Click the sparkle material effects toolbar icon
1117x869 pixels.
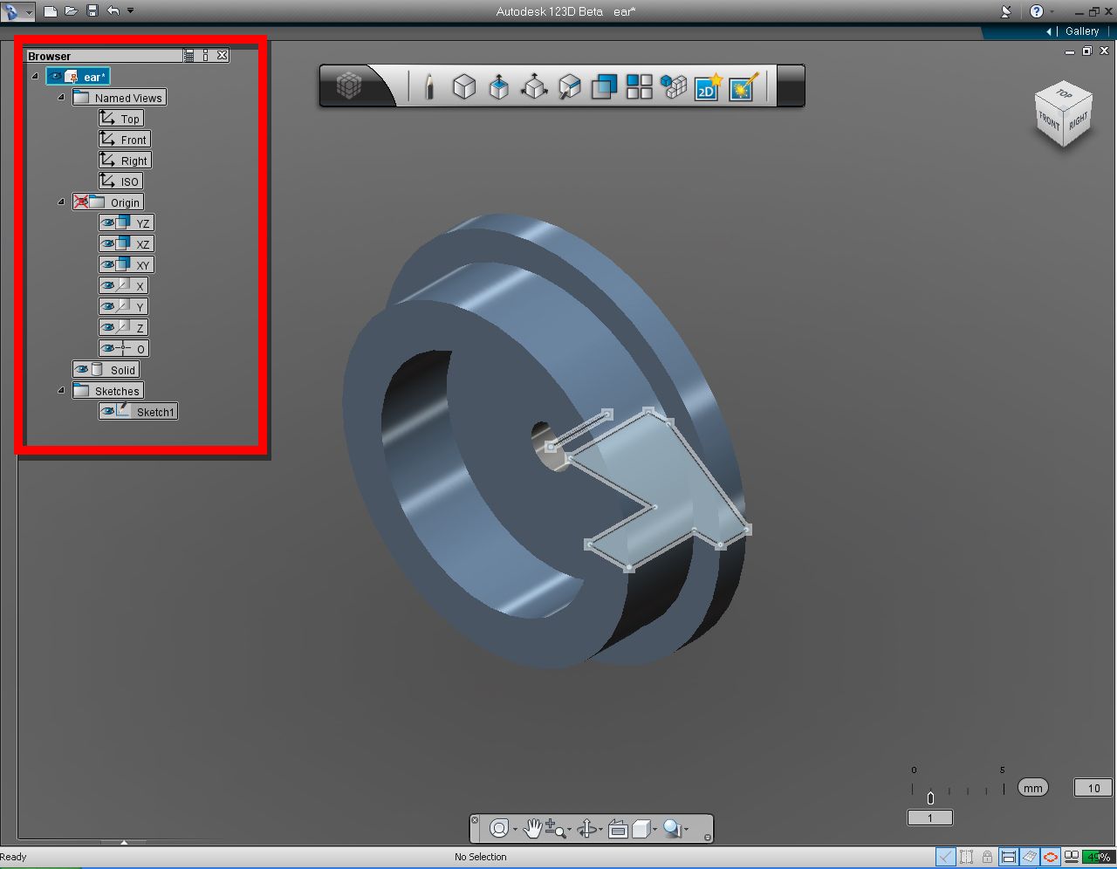(741, 86)
